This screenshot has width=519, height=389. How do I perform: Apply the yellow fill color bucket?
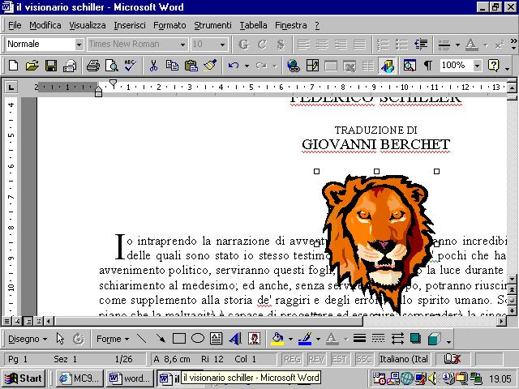277,339
